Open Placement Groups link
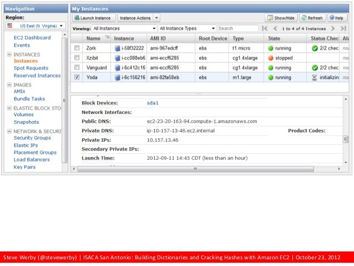The height and width of the screenshot is (266, 354). click(x=35, y=153)
